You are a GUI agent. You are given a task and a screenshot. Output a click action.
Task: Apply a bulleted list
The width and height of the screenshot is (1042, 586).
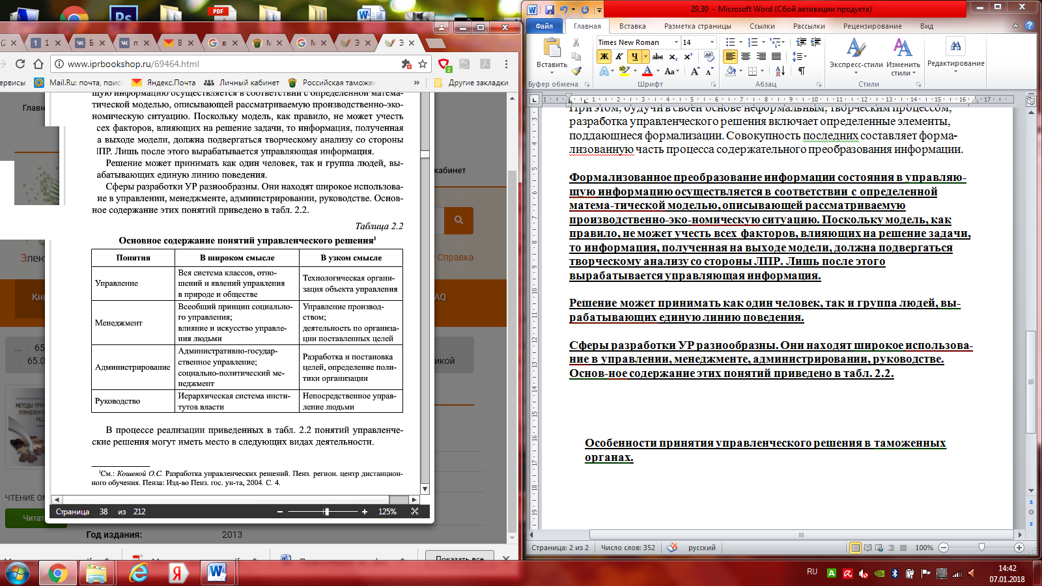point(731,42)
